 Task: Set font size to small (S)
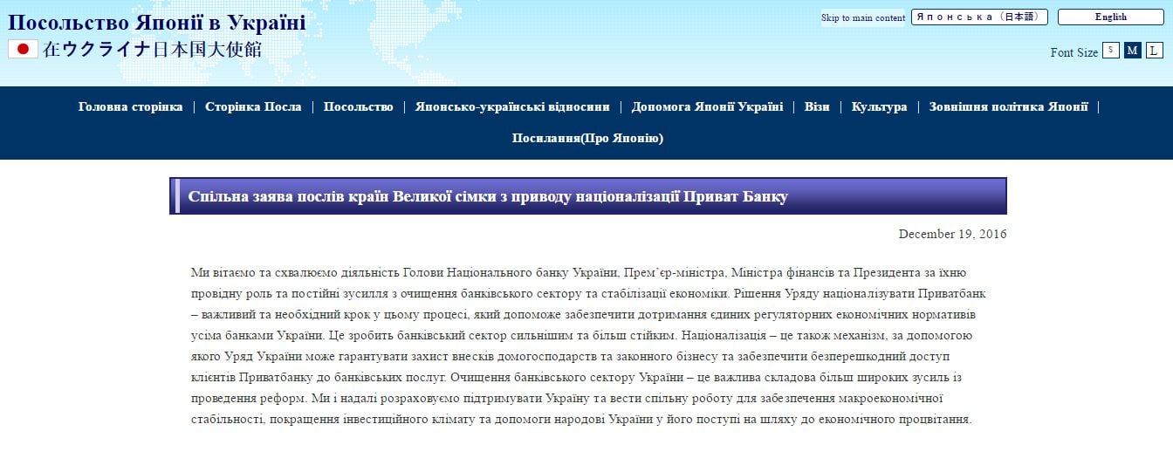[1110, 51]
